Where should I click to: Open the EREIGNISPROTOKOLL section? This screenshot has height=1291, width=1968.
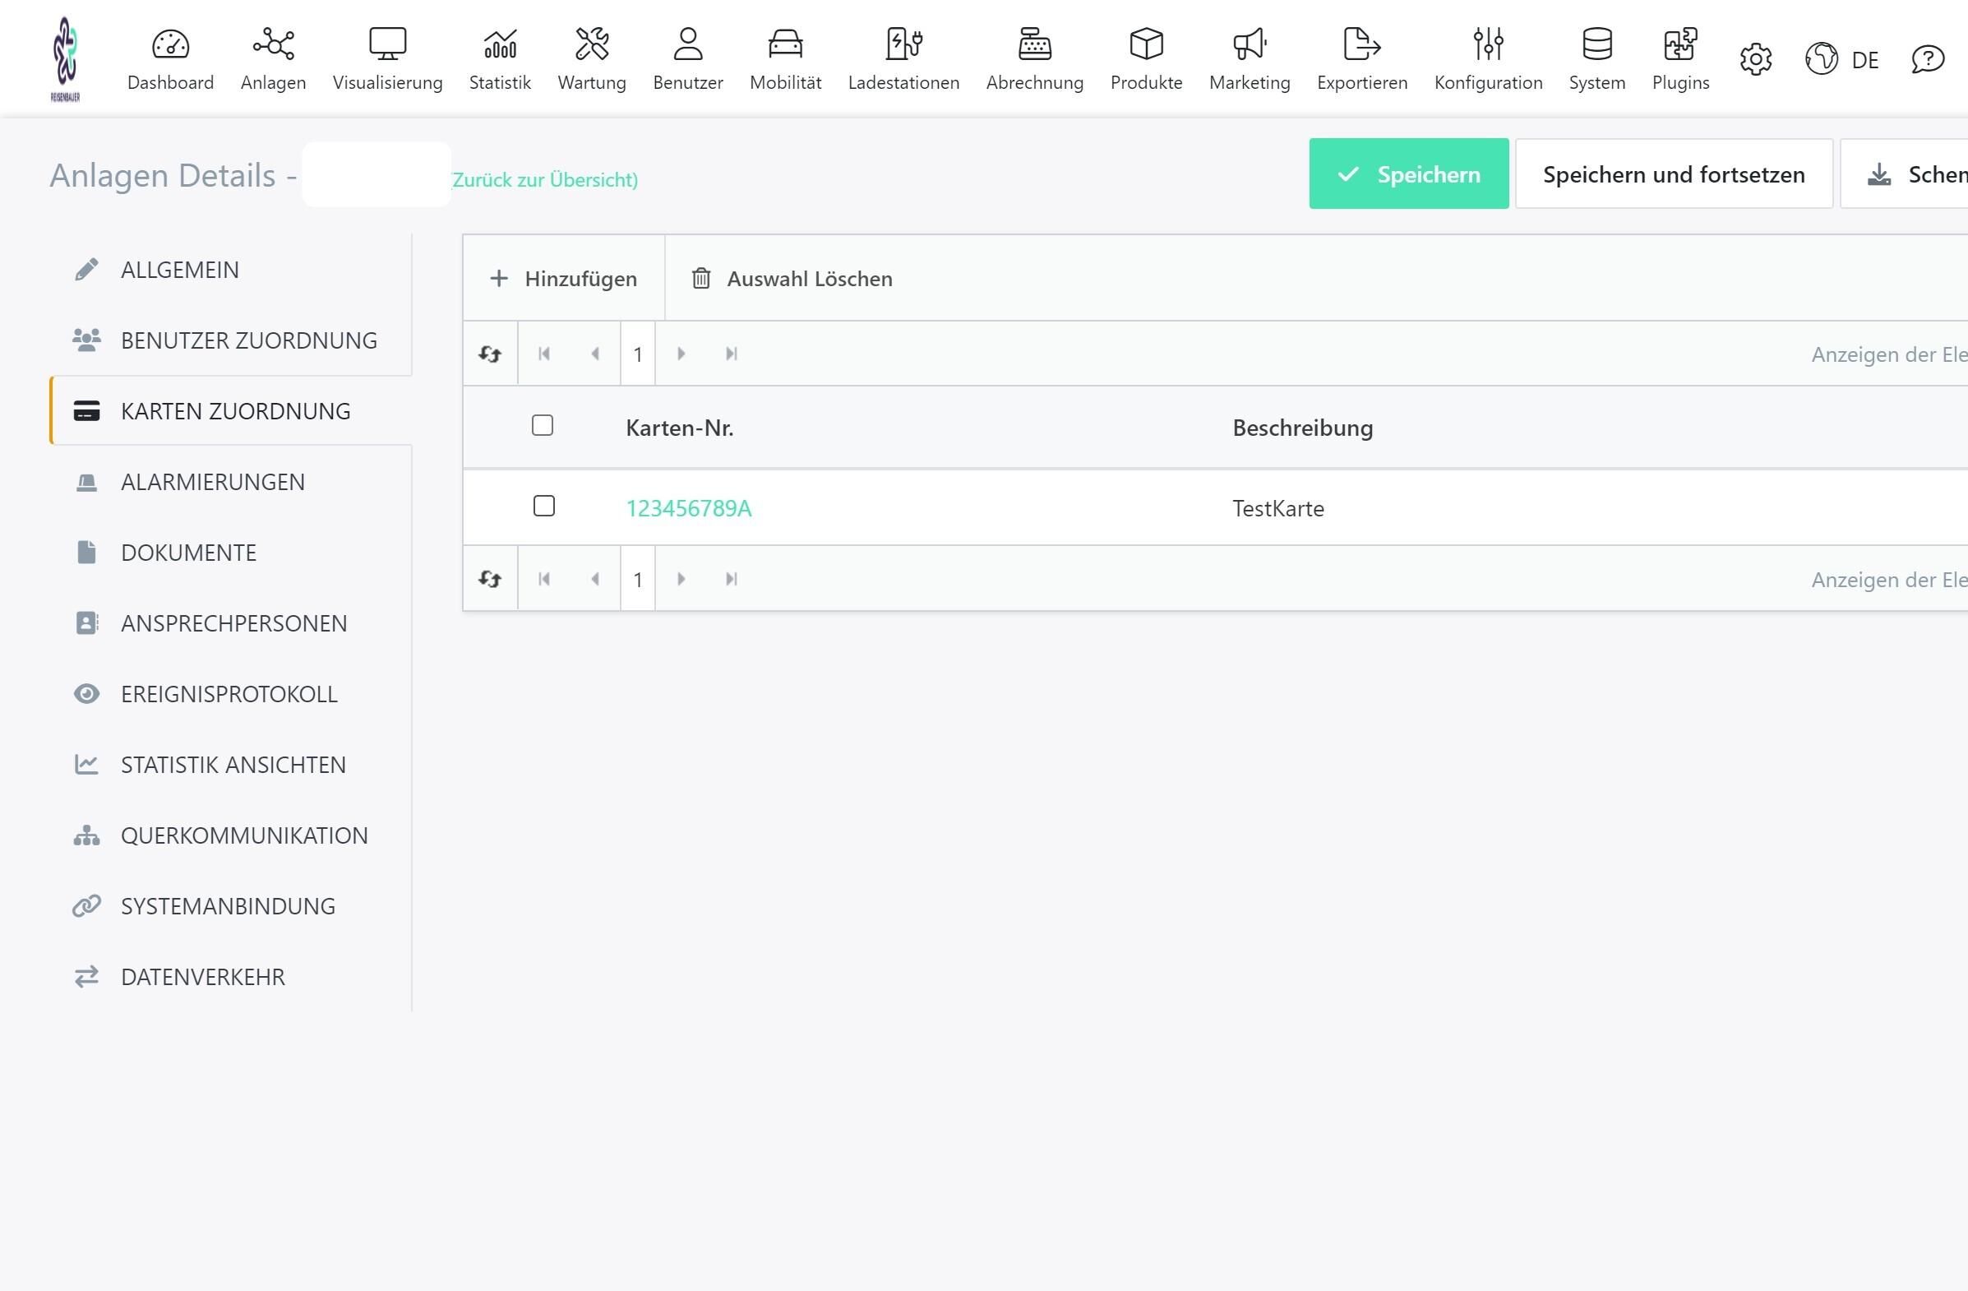pyautogui.click(x=229, y=694)
